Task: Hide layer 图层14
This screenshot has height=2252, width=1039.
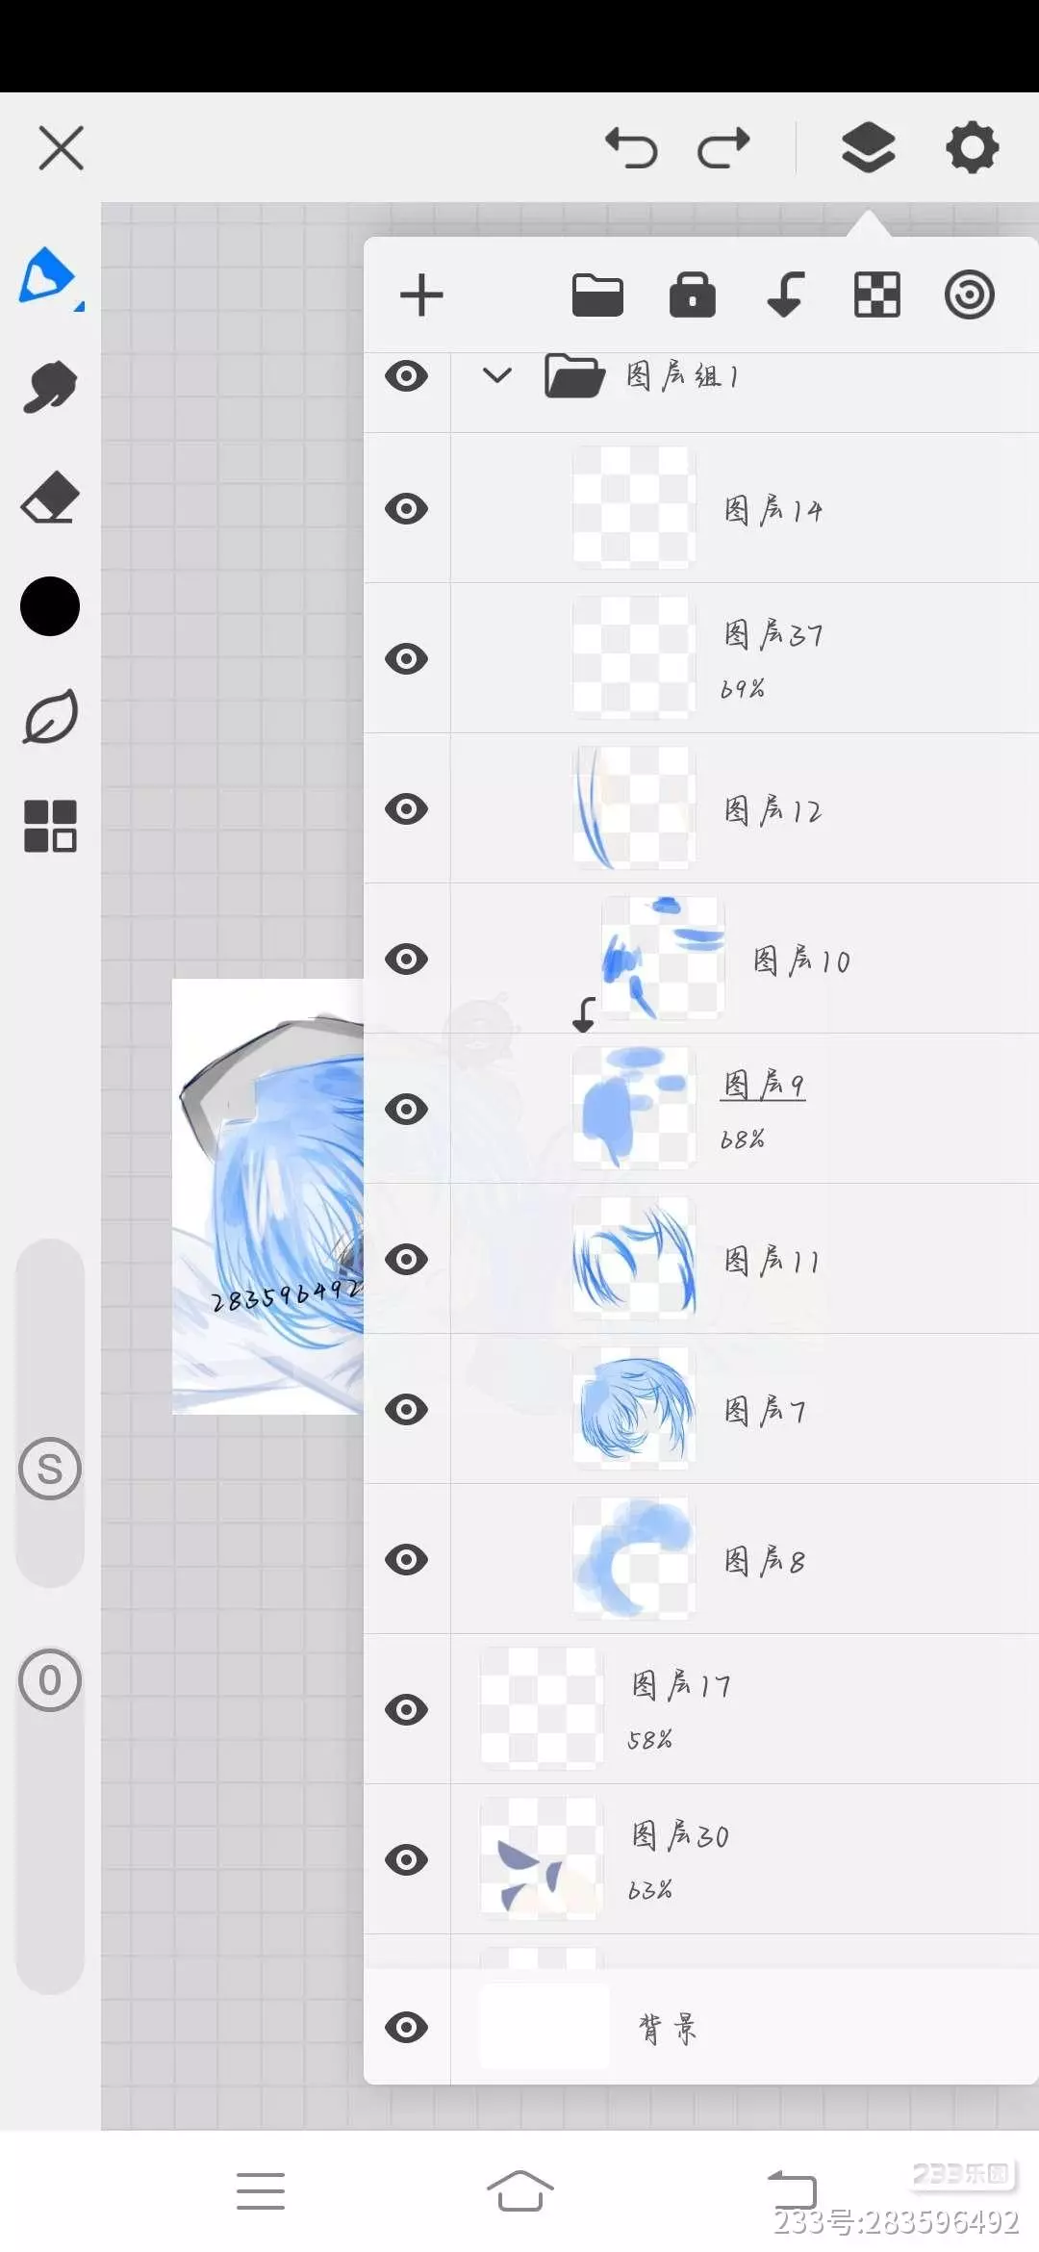Action: [x=406, y=508]
